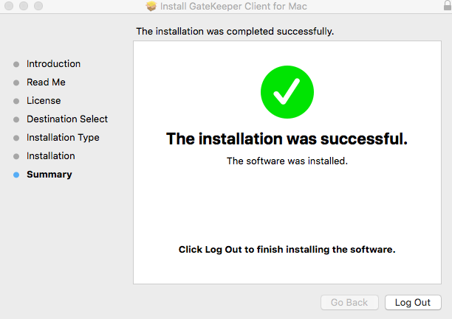This screenshot has width=452, height=319.
Task: Zoom the installer window using the title bar button
Action: (x=38, y=6)
